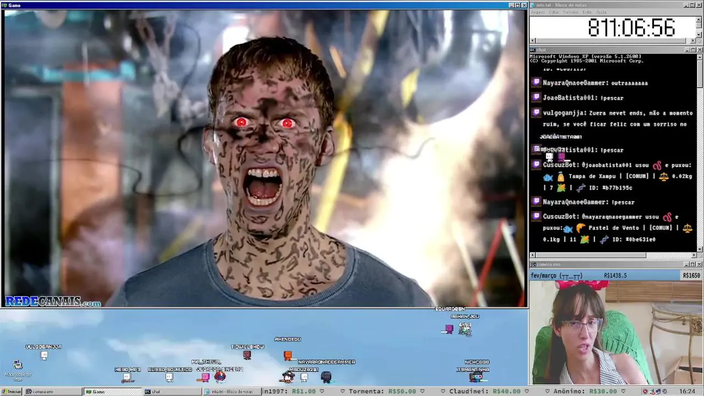This screenshot has height=396, width=704.
Task: Click the chat window scroll down arrow
Action: [x=700, y=249]
